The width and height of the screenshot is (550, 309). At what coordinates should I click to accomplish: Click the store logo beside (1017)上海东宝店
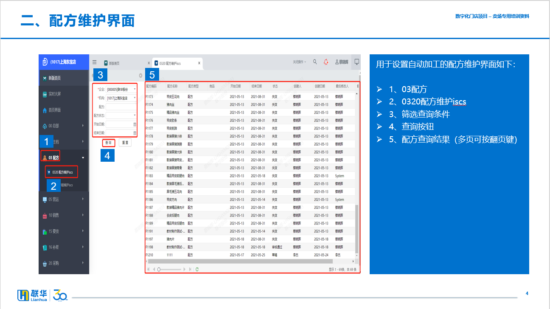tap(45, 62)
